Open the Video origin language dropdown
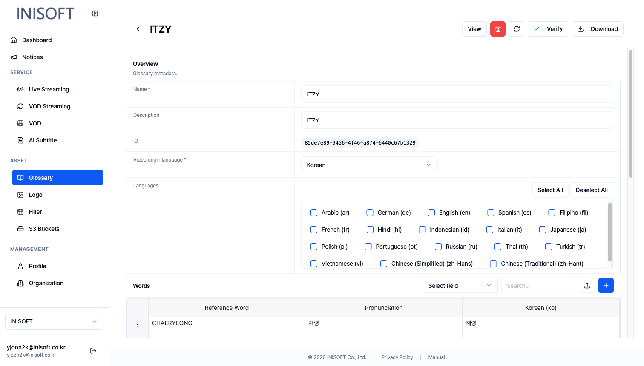Screen dimensions: 644x366 pyautogui.click(x=369, y=165)
